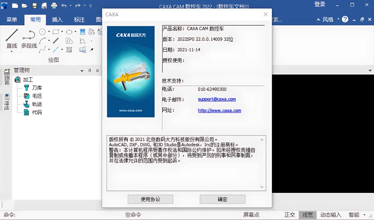Expand the ellipse tool dropdown arrow

pos(75,32)
